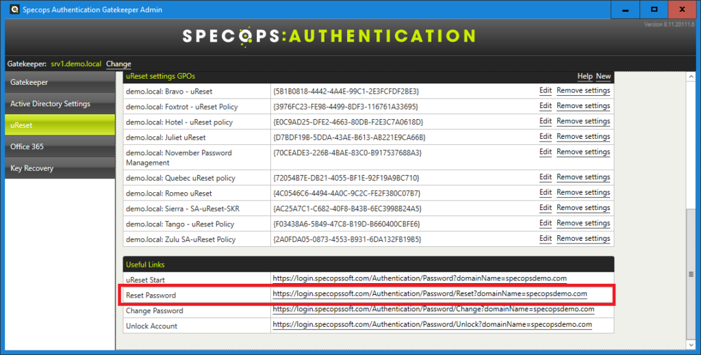Remove settings for Juliet uReset

tap(583, 136)
